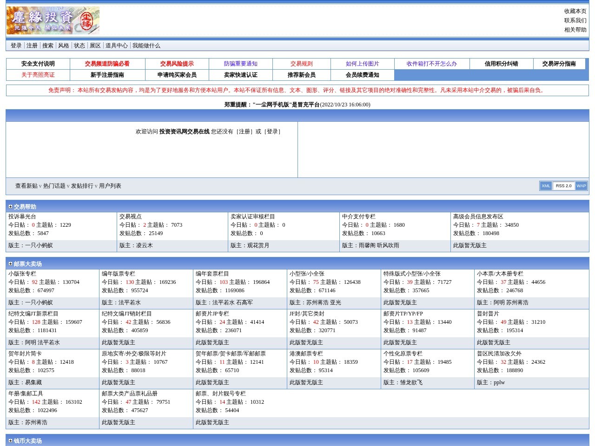This screenshot has height=446, width=595.
Task: Open the 风格 menu
Action: [x=64, y=46]
